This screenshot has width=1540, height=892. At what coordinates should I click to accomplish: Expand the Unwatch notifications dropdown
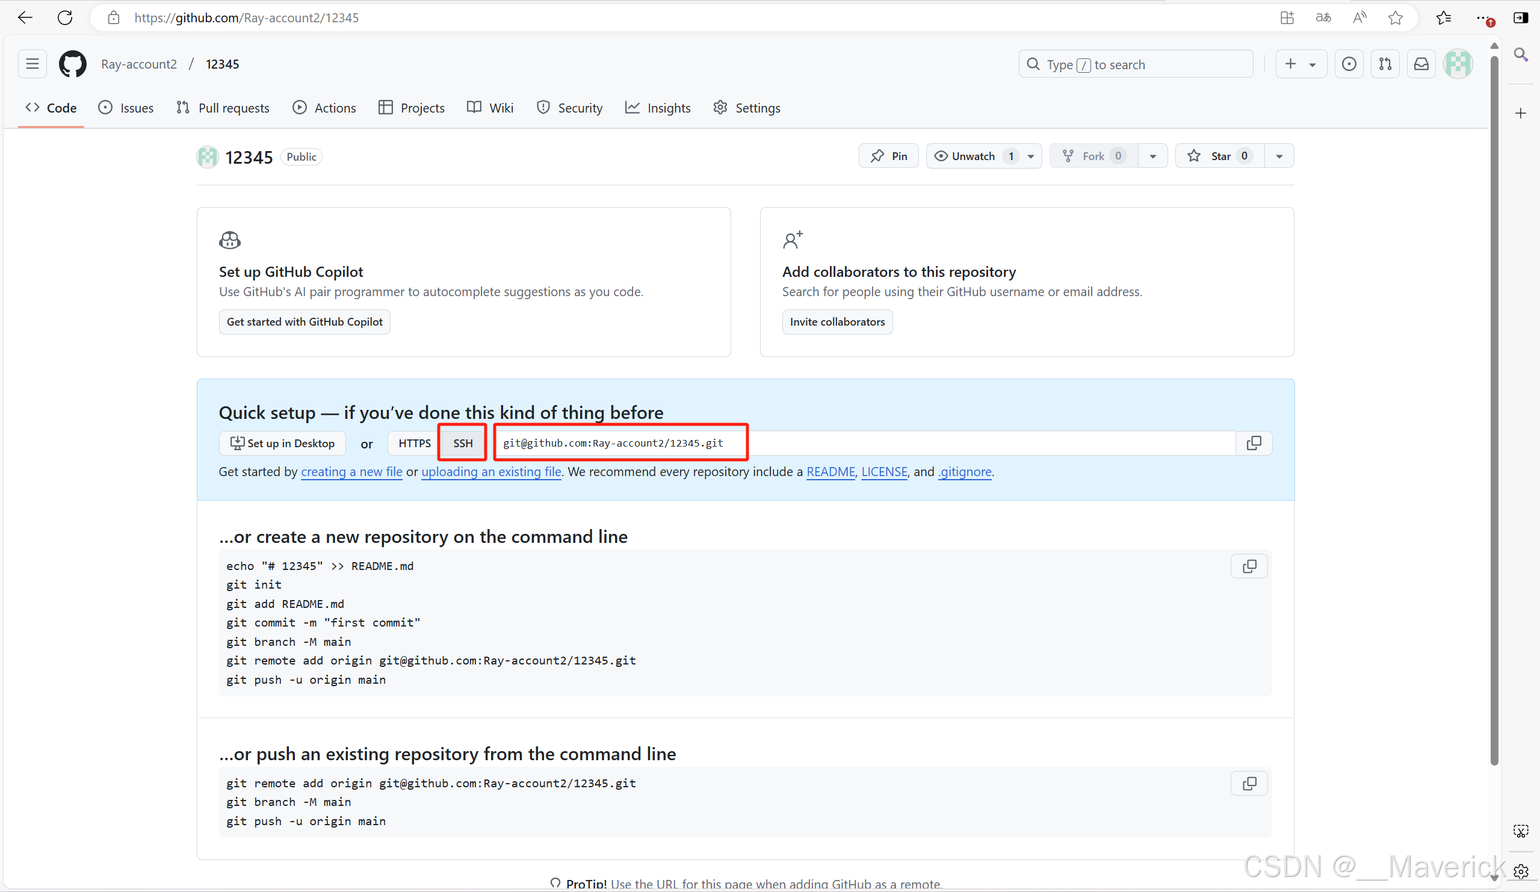pos(1031,156)
